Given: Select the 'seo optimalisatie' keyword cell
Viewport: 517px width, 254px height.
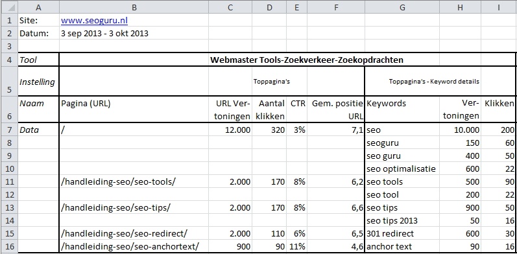Looking at the screenshot, I should click(x=402, y=168).
